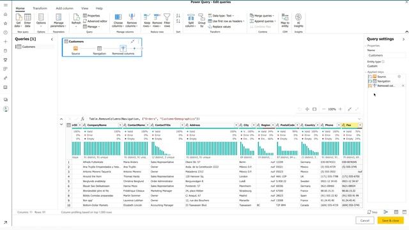
Task: Open the Options ribbon button
Action: [41, 20]
